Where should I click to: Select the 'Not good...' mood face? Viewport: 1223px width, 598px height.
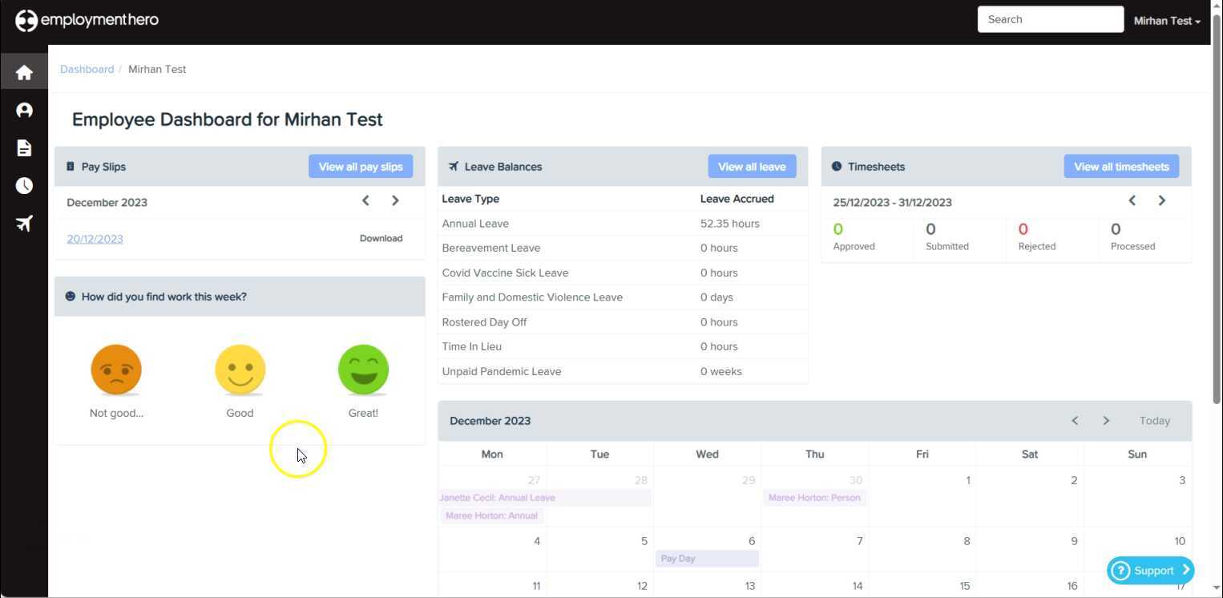[115, 370]
